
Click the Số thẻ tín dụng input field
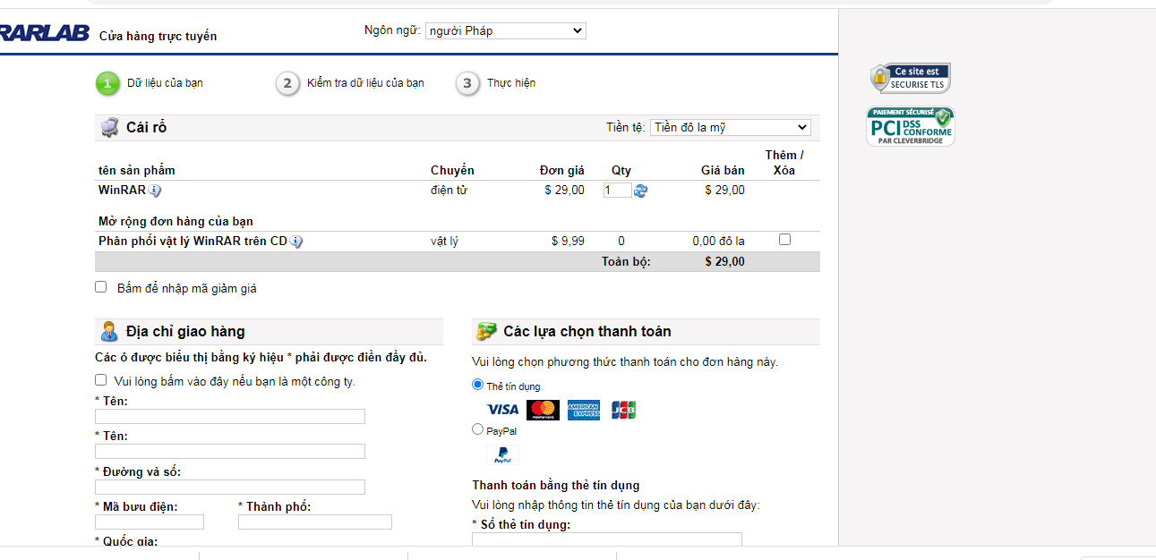pos(607,539)
